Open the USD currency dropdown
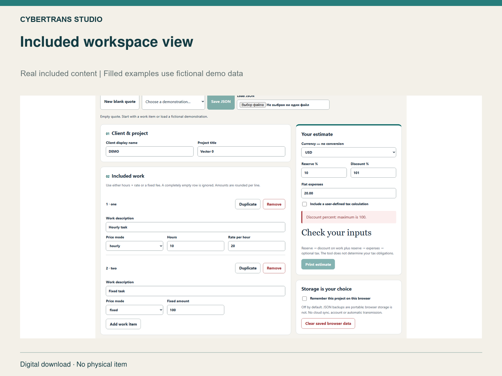This screenshot has height=376, width=502. coord(349,152)
